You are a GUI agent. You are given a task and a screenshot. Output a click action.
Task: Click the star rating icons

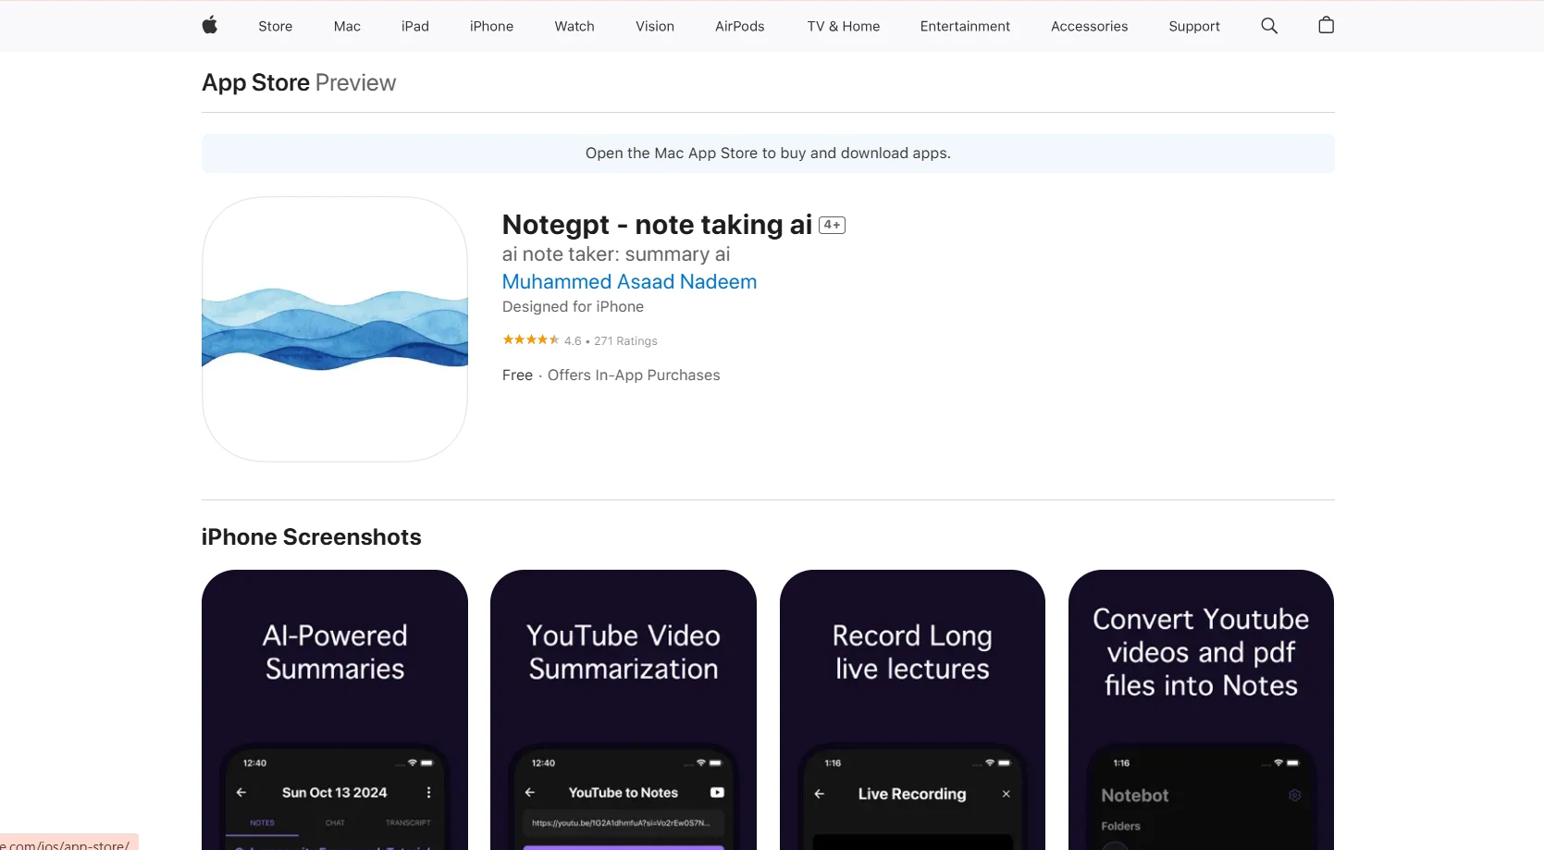530,340
